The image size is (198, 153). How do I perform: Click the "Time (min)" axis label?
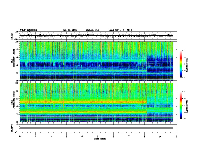coord(100,139)
